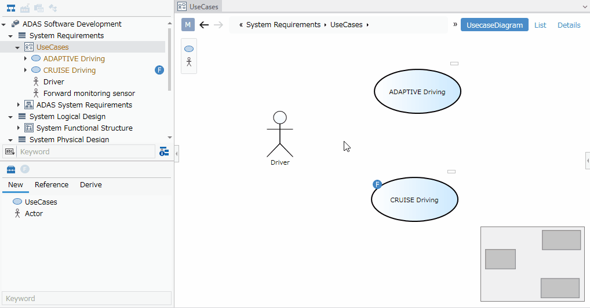590x308 pixels.
Task: Click the blue F badge beside CRUISE Driving in tree
Action: click(x=159, y=70)
